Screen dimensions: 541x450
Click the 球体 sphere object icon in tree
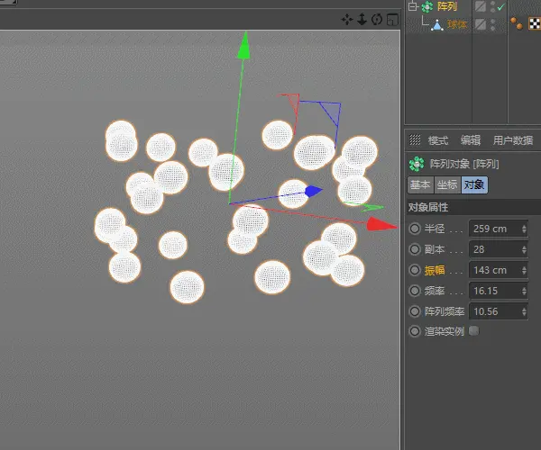pyautogui.click(x=436, y=24)
